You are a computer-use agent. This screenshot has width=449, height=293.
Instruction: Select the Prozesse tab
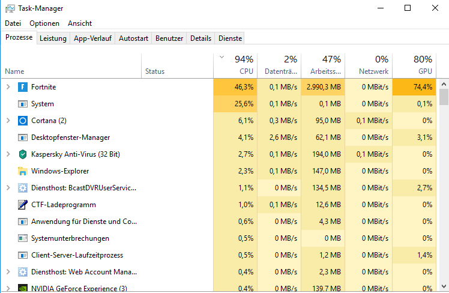pyautogui.click(x=19, y=37)
